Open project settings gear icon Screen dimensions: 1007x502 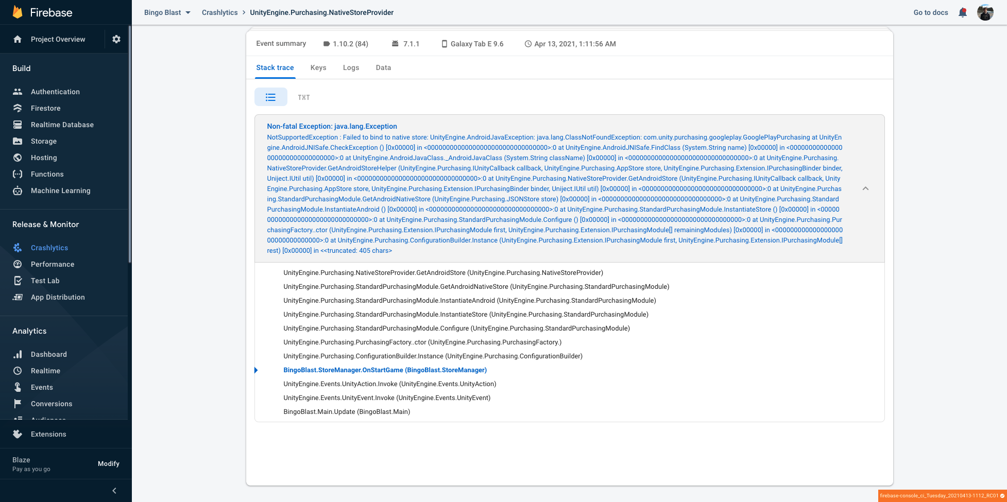pos(116,39)
